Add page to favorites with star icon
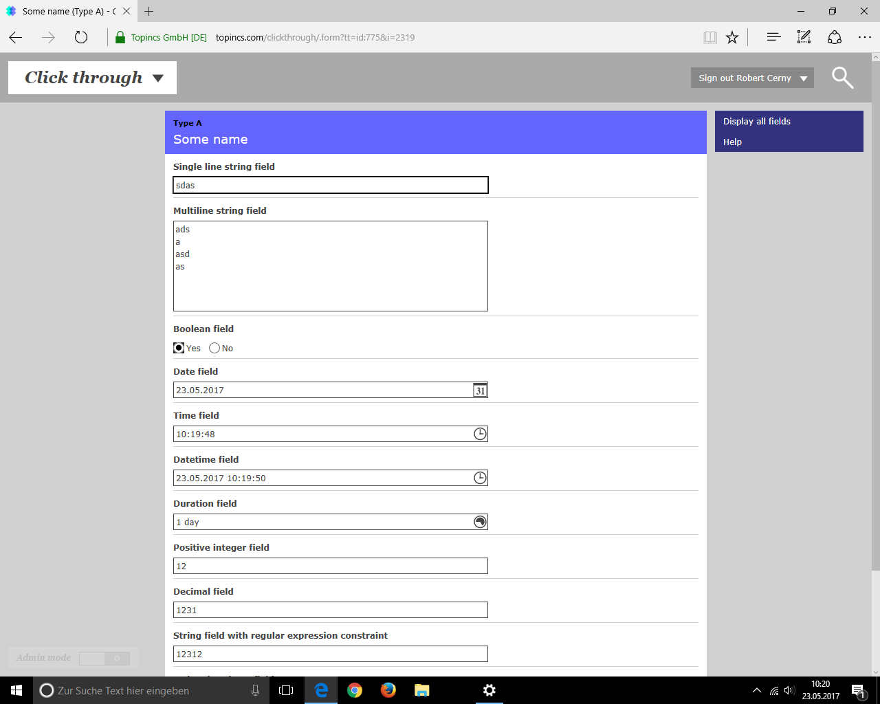 tap(732, 38)
